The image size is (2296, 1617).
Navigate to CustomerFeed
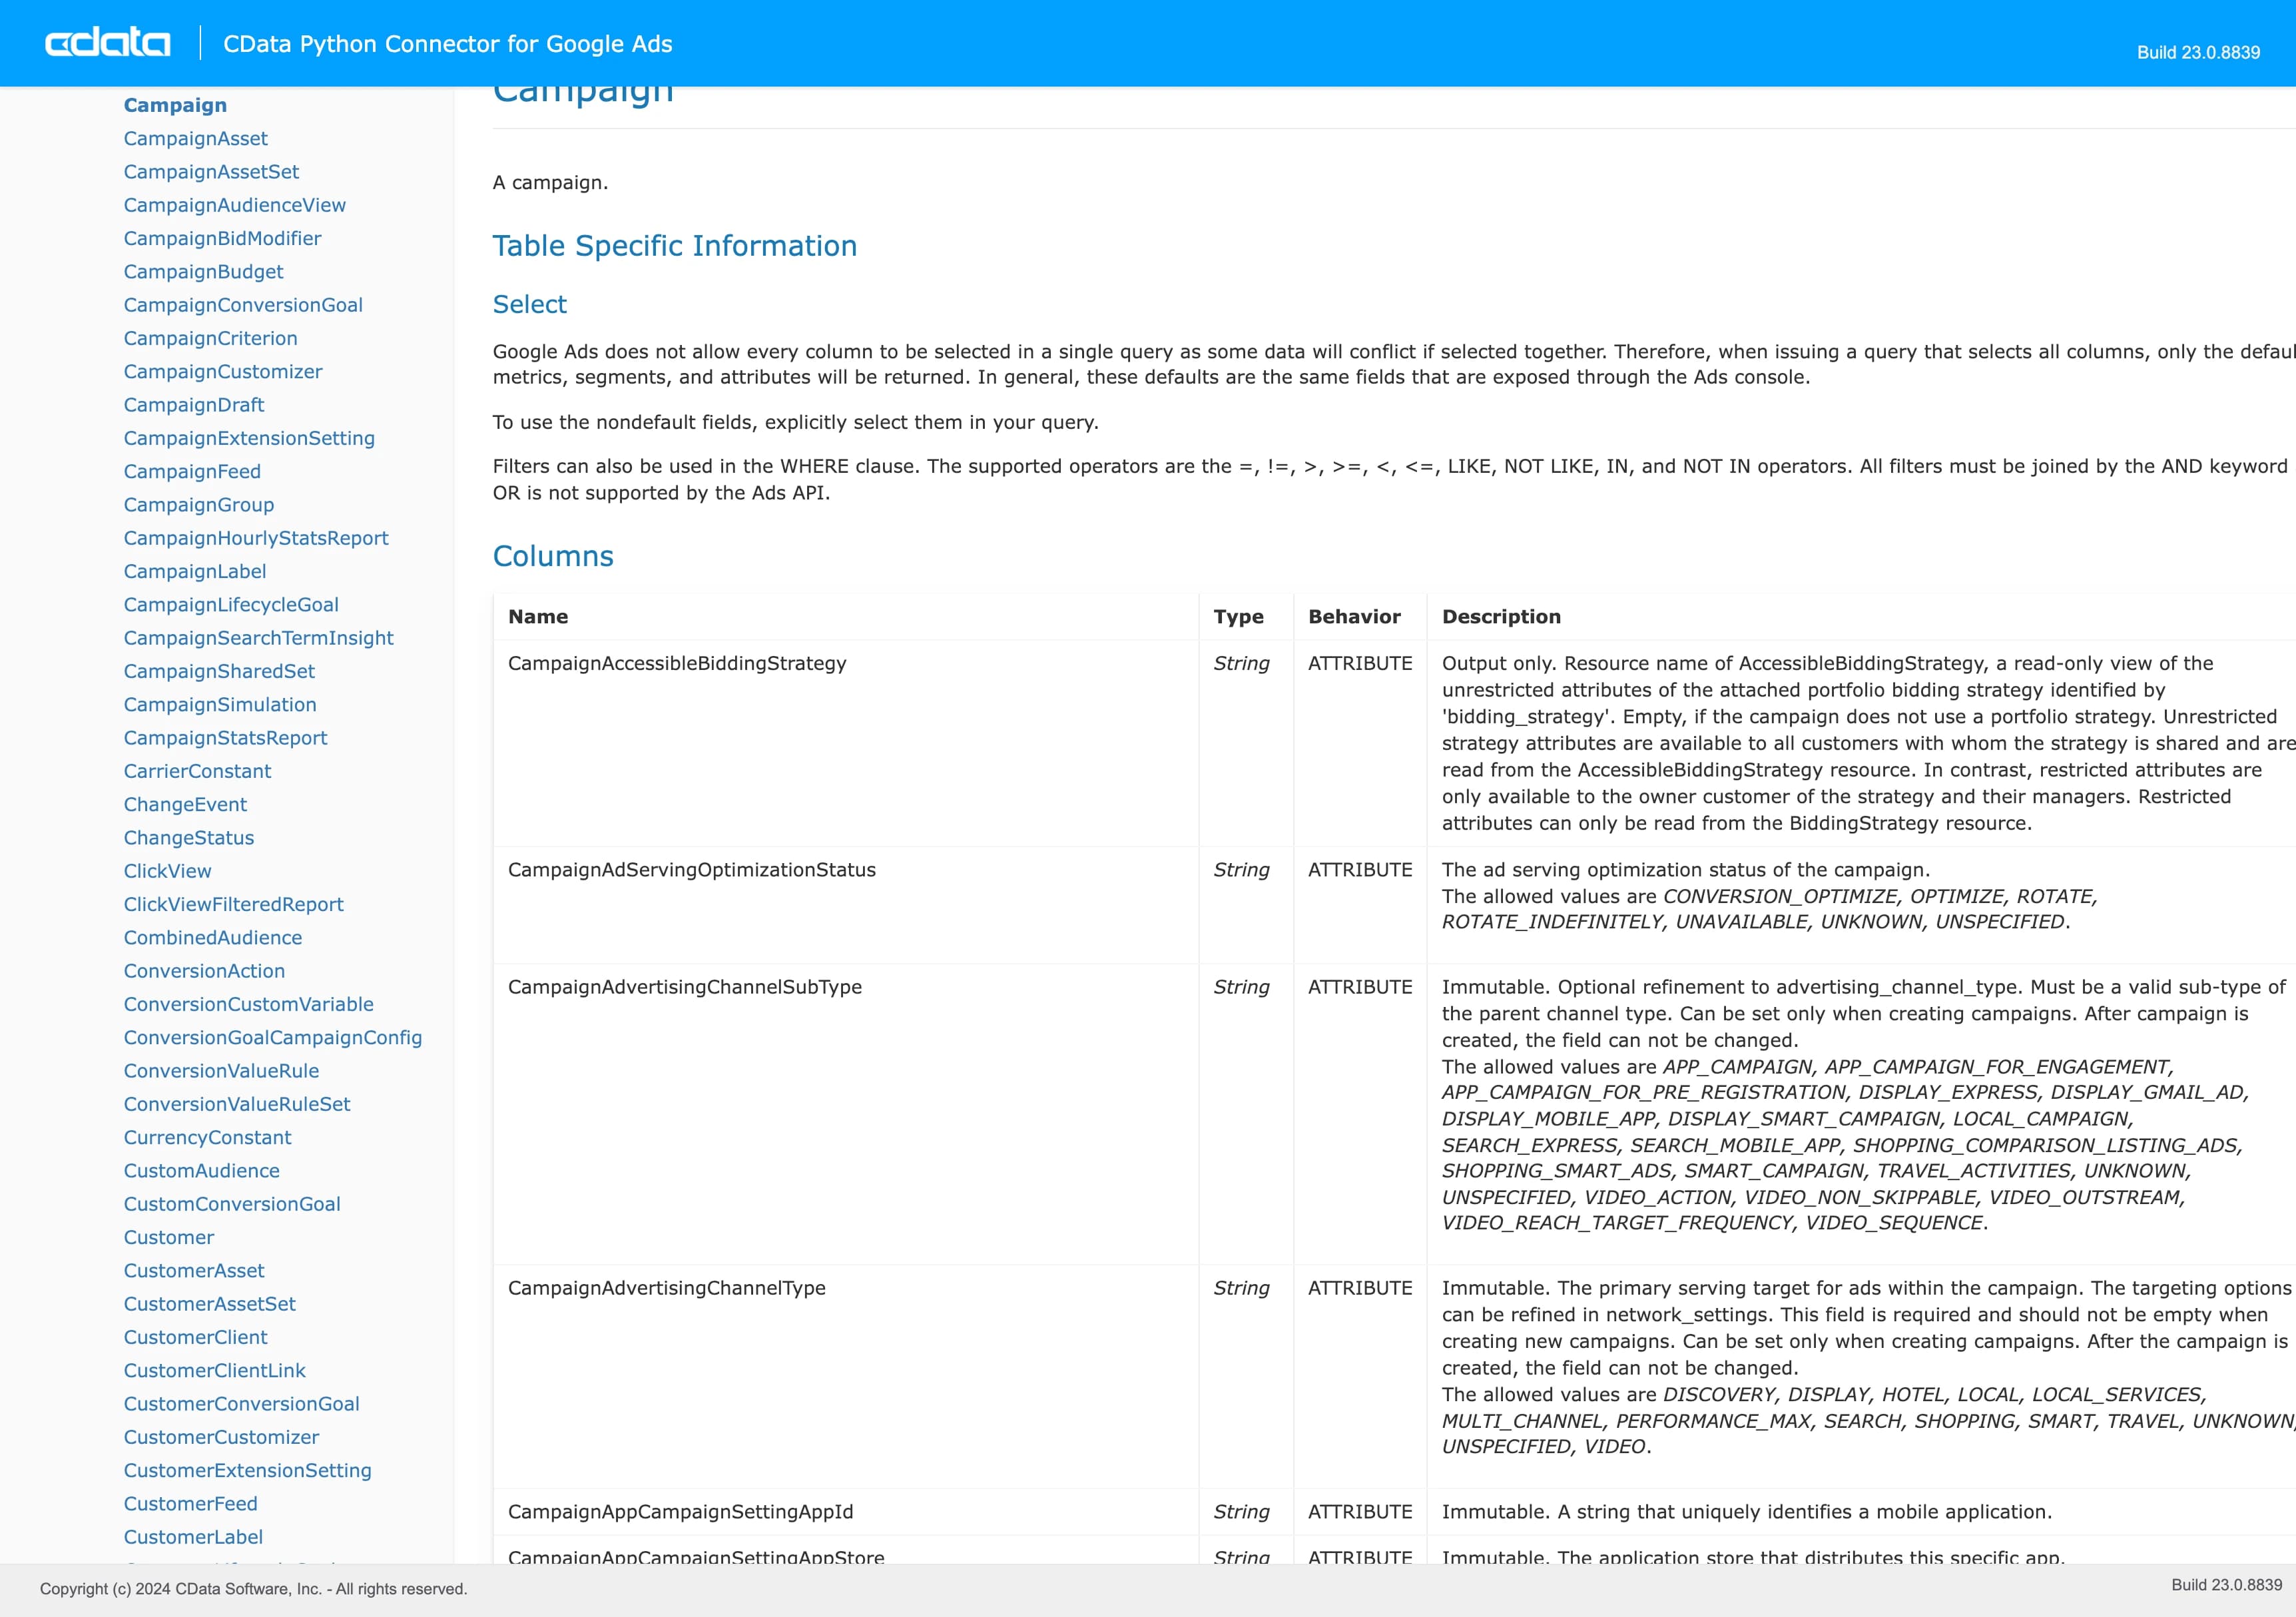(x=190, y=1504)
